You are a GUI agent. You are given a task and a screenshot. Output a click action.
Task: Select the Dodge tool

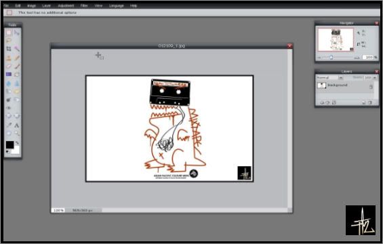(x=9, y=100)
